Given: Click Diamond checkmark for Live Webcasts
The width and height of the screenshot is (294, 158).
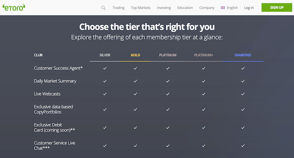Looking at the screenshot, I should click(243, 94).
